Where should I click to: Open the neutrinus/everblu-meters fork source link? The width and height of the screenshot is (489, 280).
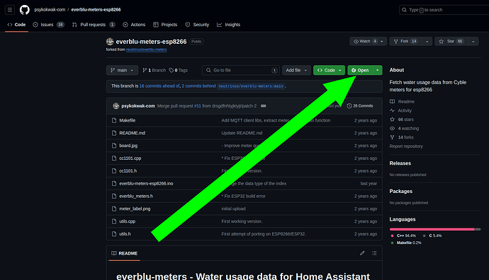[146, 49]
